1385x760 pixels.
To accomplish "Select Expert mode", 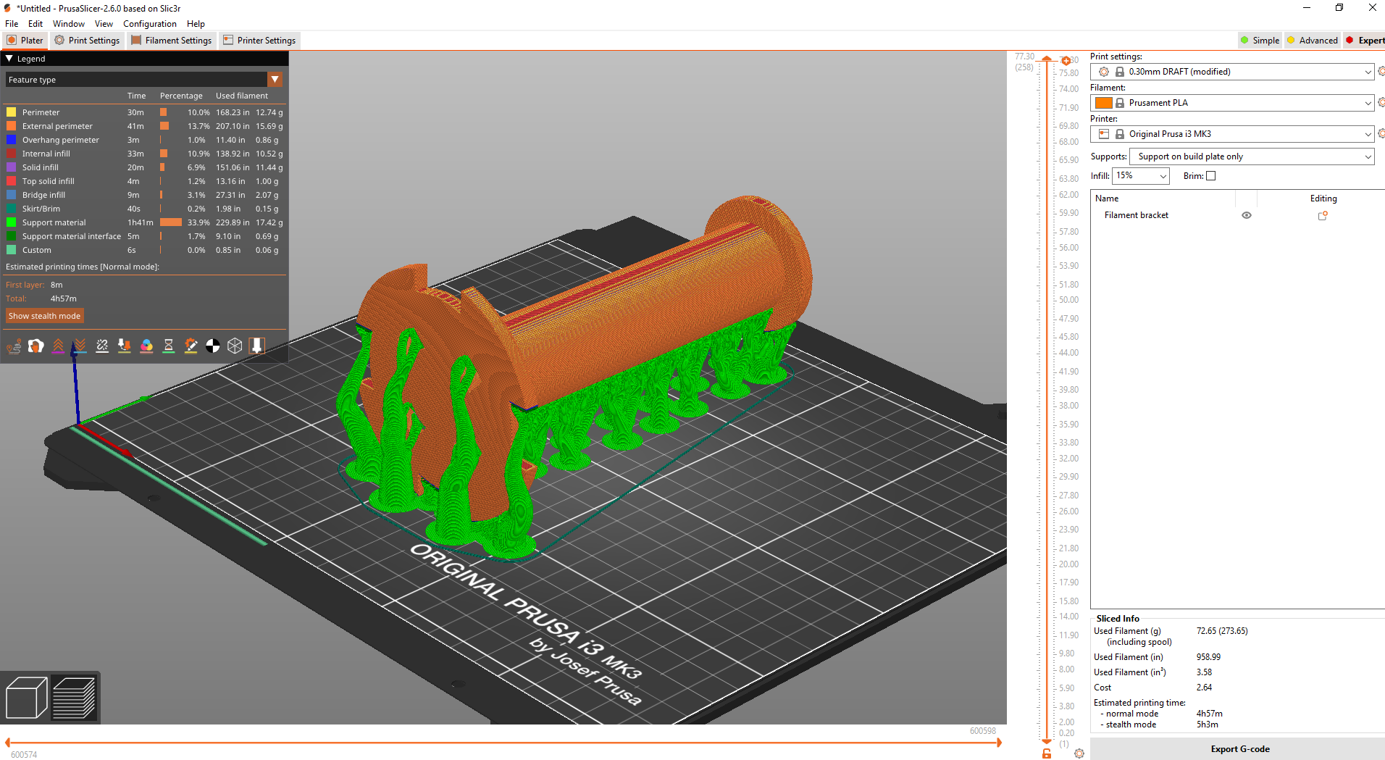I will click(1365, 41).
